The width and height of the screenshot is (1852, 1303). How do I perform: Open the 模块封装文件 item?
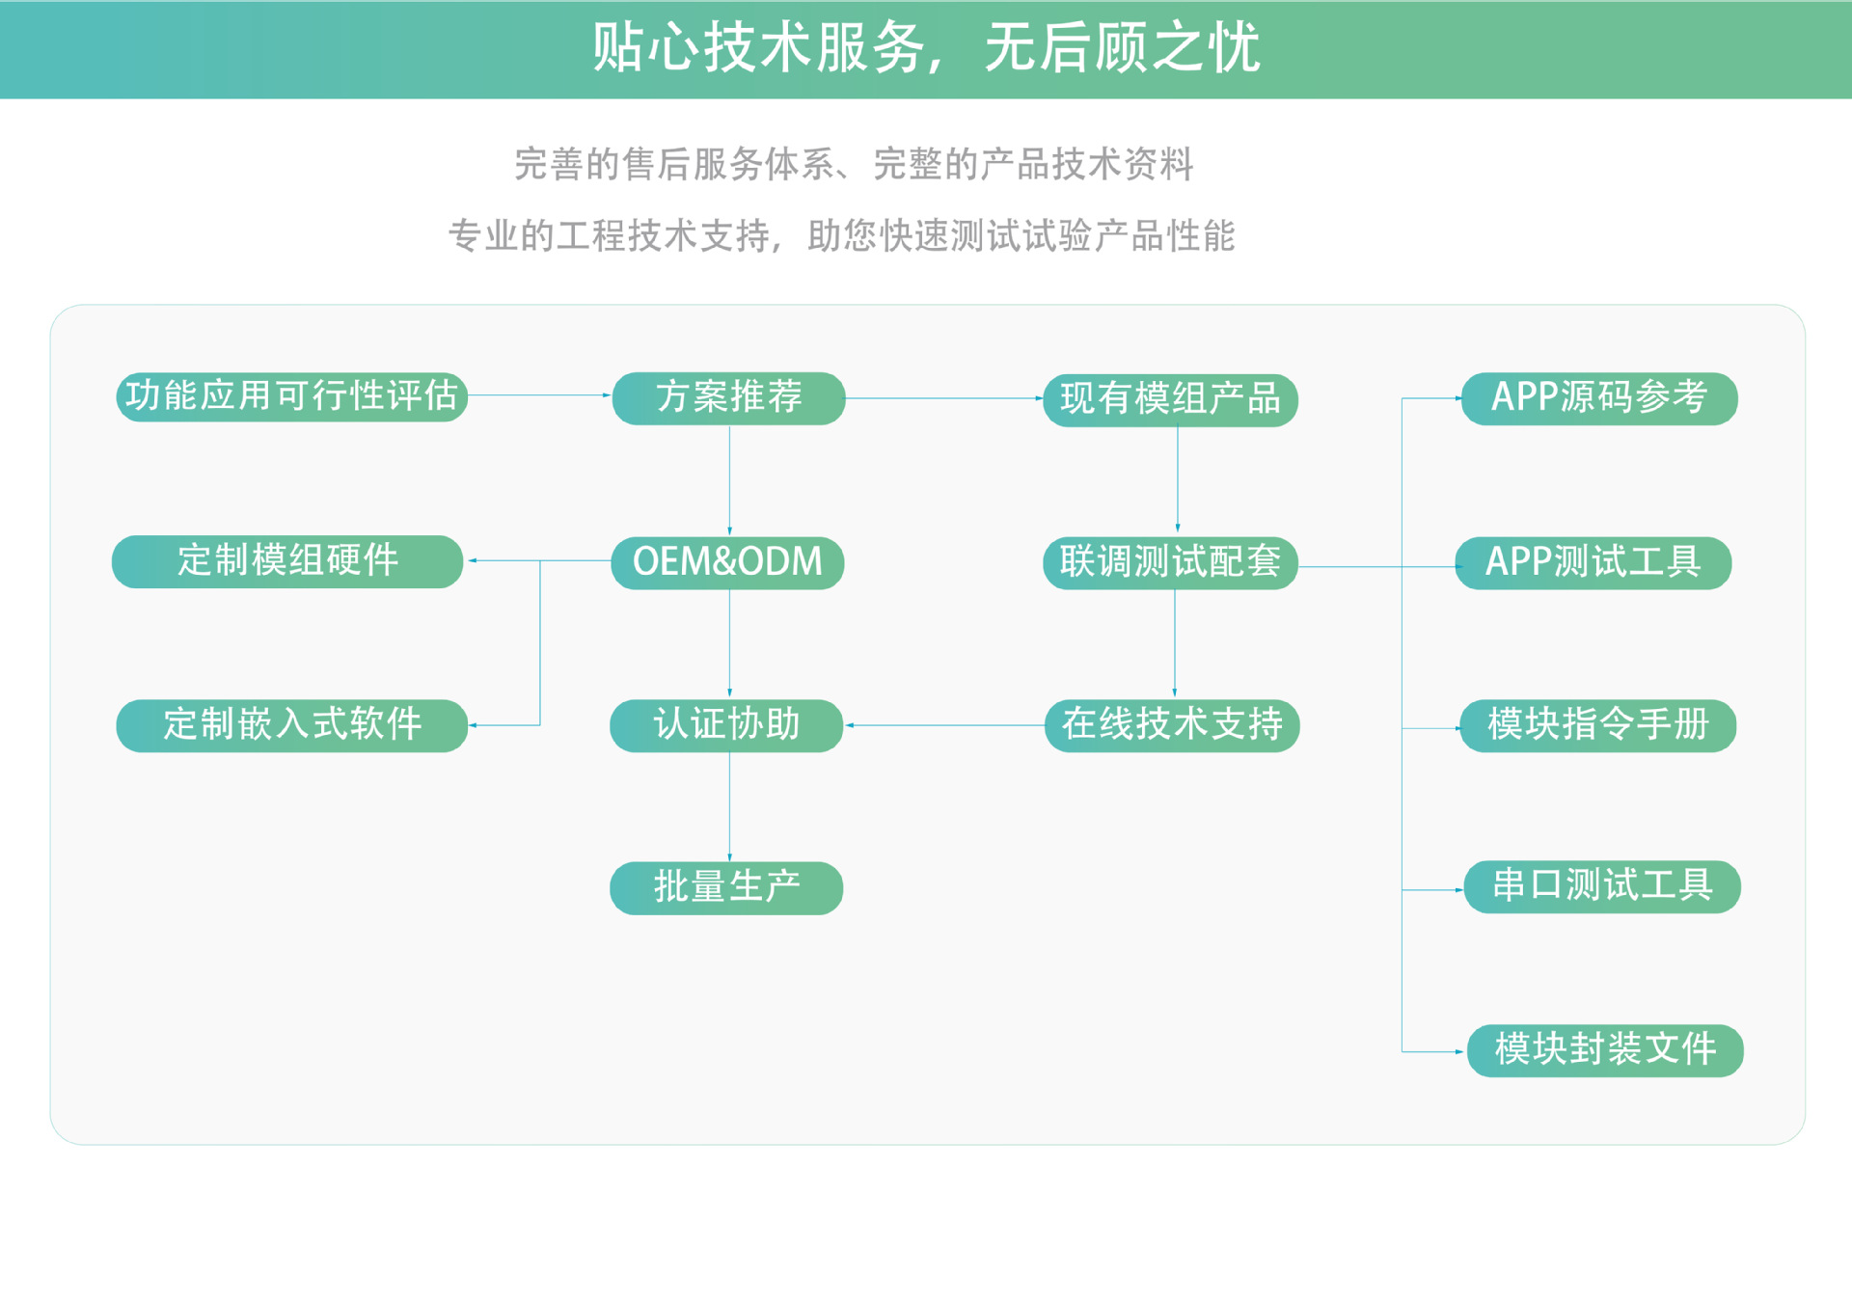[x=1604, y=1050]
